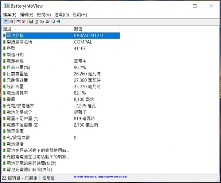This screenshot has height=183, width=221.
Task: Open the 選項(O) menu
Action: click(62, 15)
